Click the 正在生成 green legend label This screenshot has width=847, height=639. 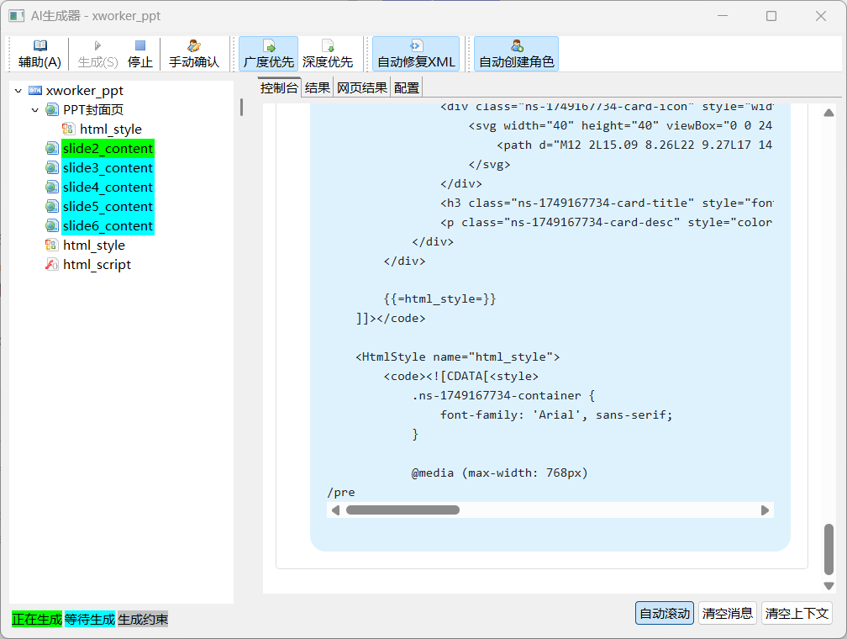tap(37, 619)
